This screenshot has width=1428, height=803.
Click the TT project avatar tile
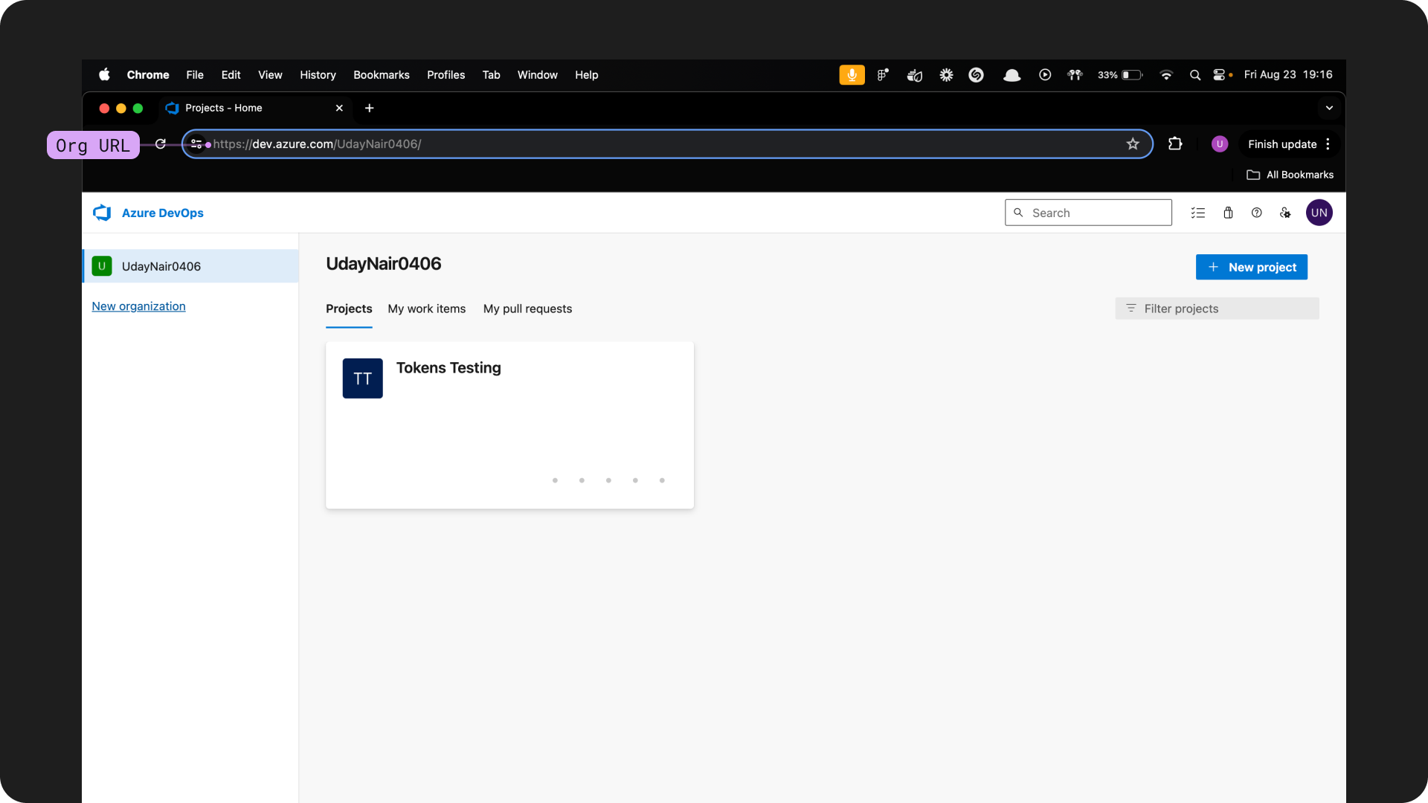pos(362,378)
